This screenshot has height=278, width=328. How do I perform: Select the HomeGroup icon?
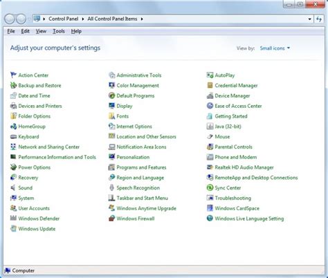13,127
